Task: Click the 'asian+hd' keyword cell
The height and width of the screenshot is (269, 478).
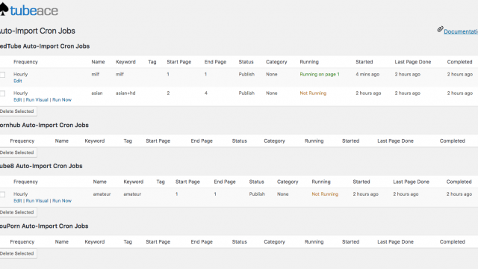Action: [125, 93]
